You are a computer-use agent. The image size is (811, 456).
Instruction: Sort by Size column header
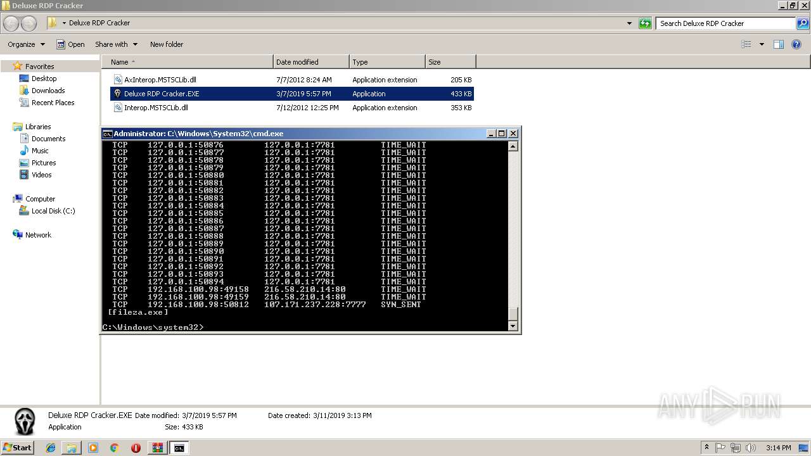[x=450, y=62]
